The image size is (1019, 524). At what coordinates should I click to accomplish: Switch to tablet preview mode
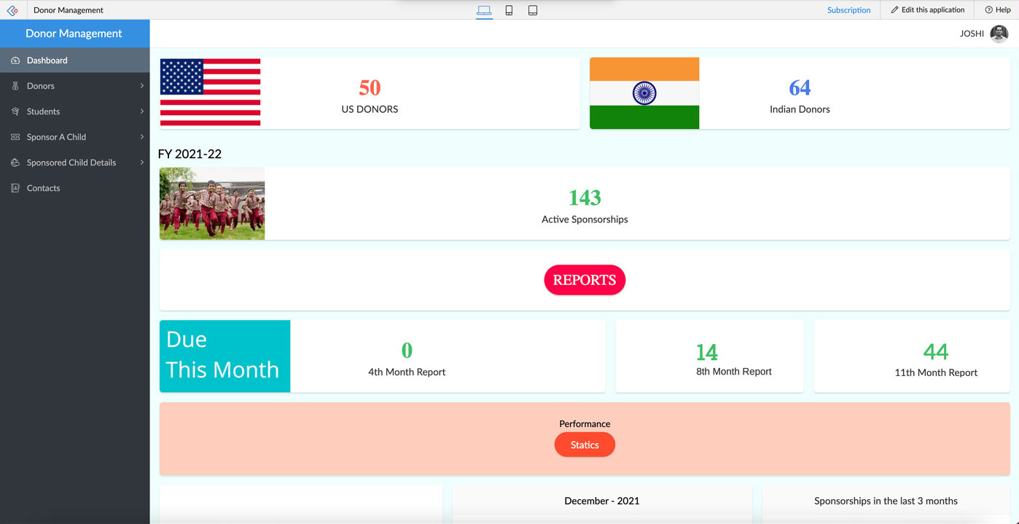pos(533,9)
